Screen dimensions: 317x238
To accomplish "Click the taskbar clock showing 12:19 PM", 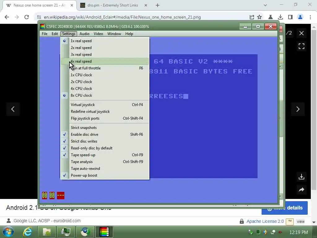I will click(299, 232).
